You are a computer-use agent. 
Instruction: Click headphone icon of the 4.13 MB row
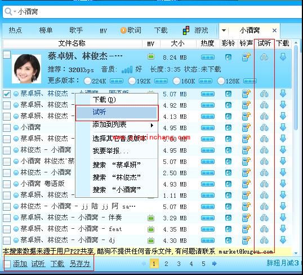tap(264, 117)
